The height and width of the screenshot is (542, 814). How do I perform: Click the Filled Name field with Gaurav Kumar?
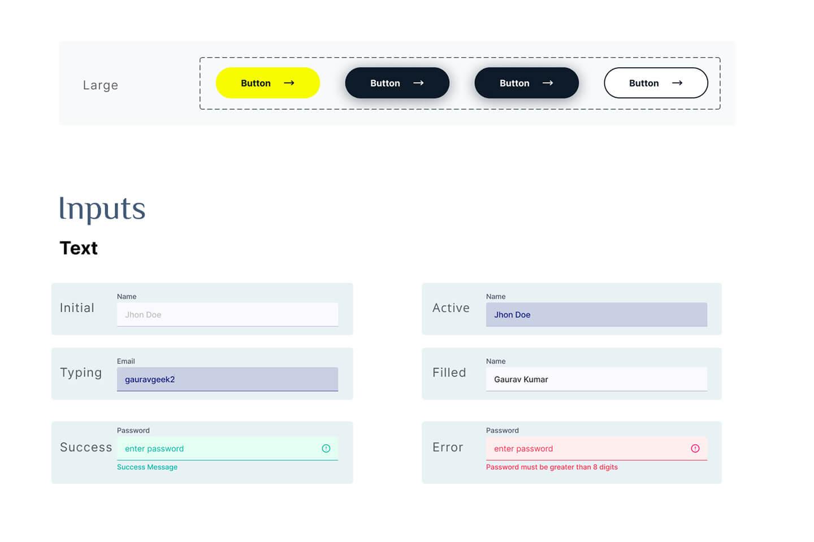pyautogui.click(x=596, y=379)
